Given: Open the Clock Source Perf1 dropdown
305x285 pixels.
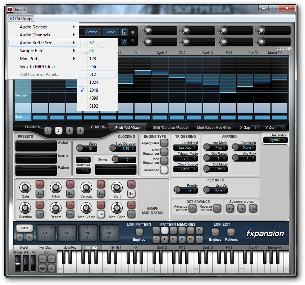Looking at the screenshot, I should point(186,169).
